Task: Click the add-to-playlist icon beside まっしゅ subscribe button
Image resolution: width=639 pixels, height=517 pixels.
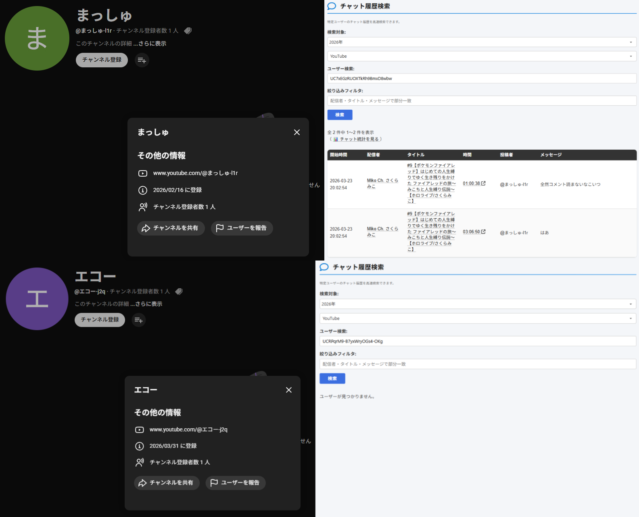Action: [142, 60]
